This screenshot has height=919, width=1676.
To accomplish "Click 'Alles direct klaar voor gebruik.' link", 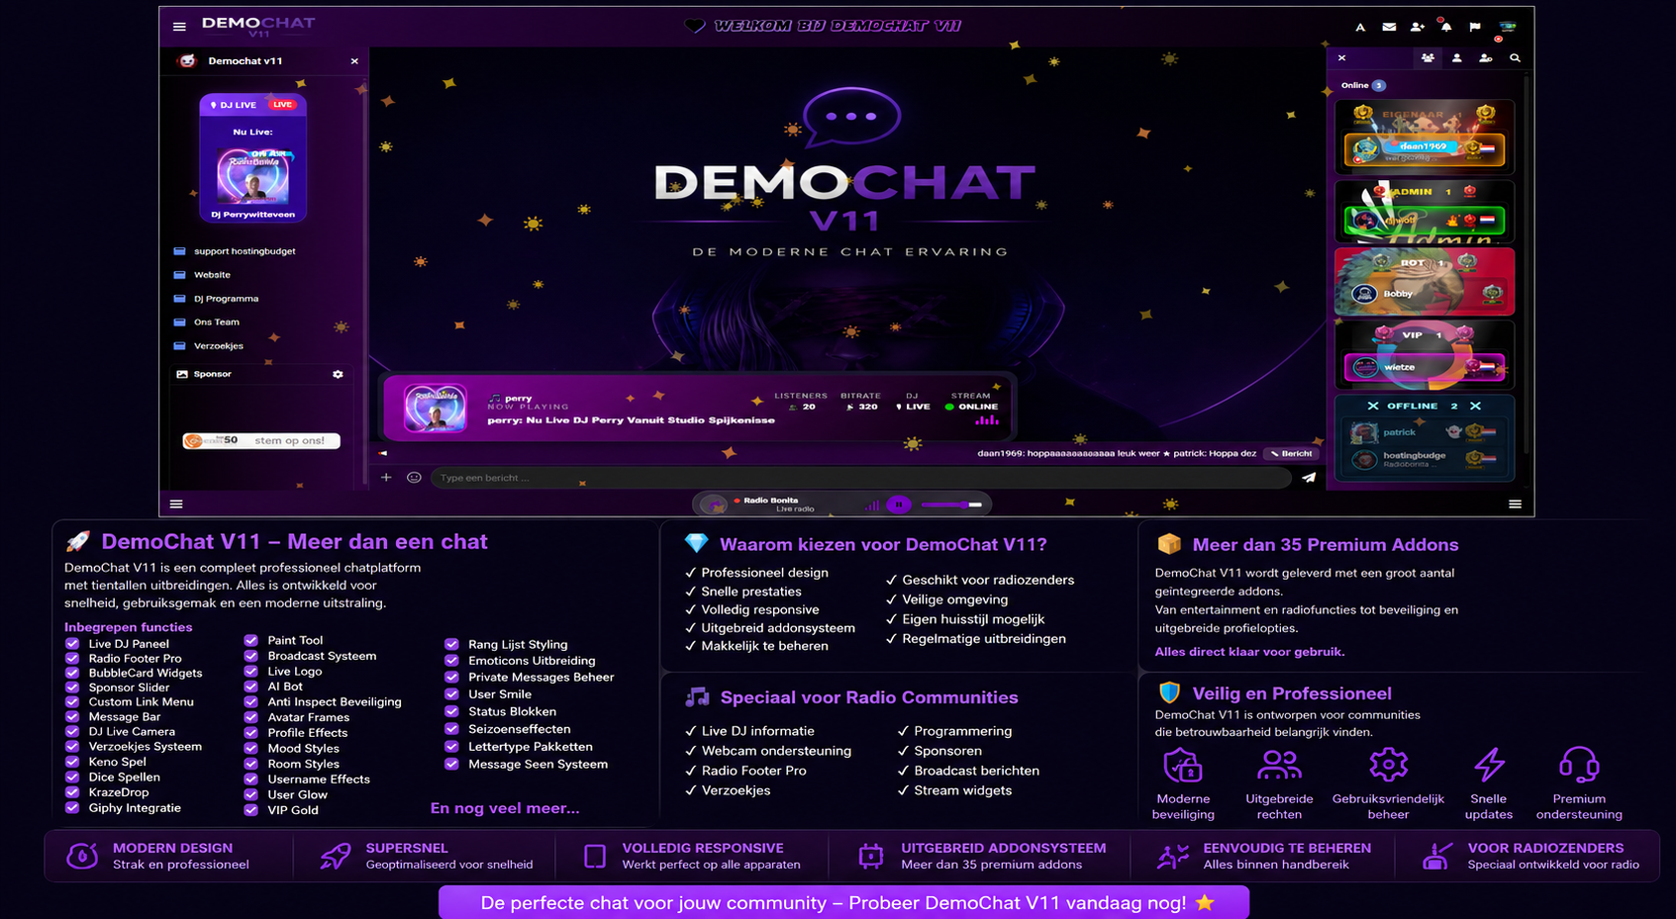I will (1249, 652).
